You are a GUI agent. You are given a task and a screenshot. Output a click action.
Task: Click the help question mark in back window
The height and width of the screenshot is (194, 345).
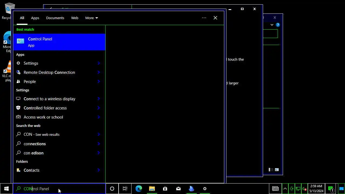pos(278,25)
